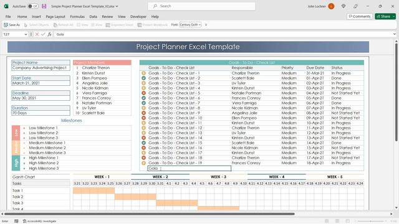Open the file name dropdown in title bar
The width and height of the screenshot is (399, 224).
click(117, 6)
